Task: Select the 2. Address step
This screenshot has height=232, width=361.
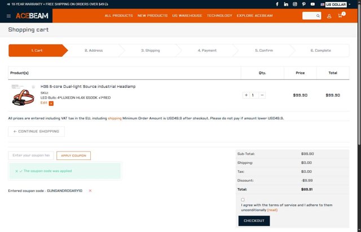Action: [x=94, y=50]
